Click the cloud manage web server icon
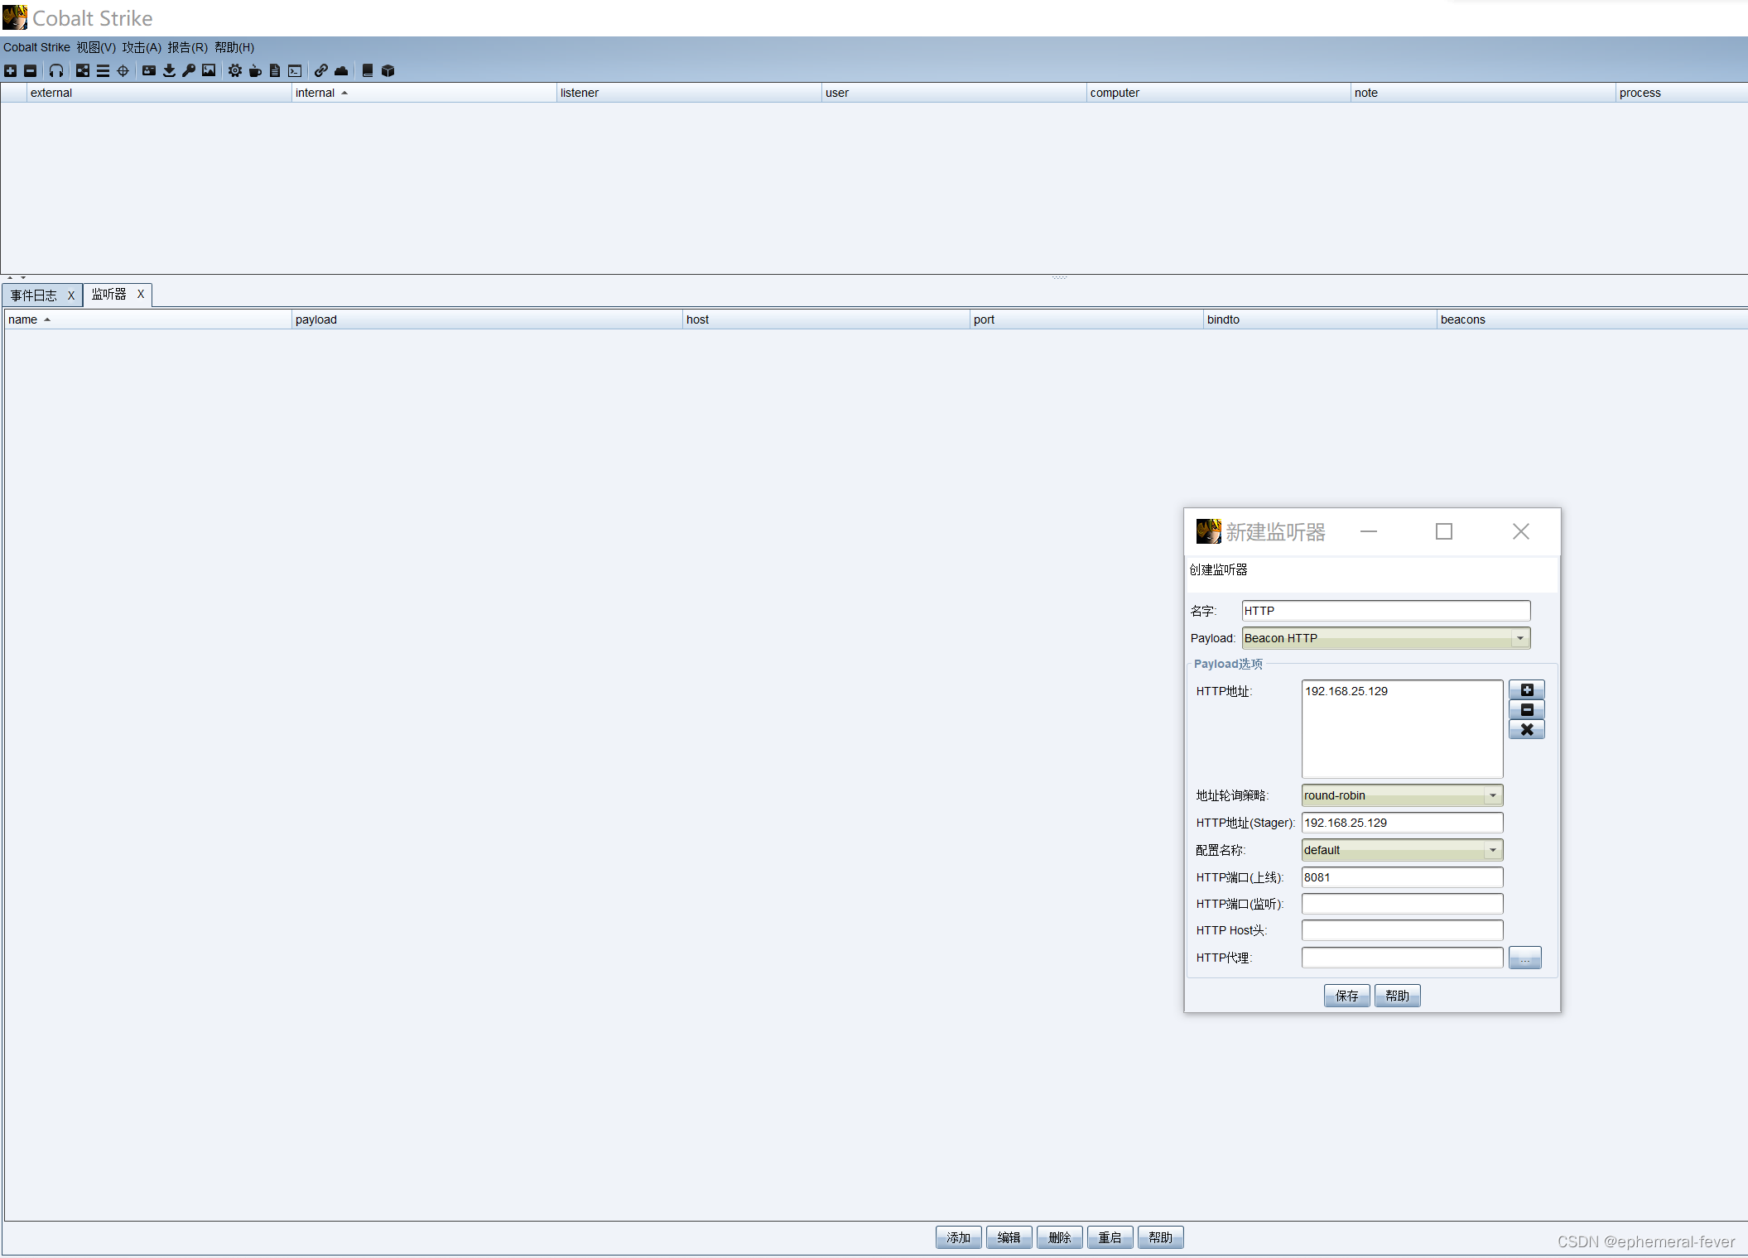 [341, 71]
